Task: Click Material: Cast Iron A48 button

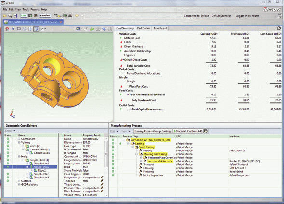Action: tap(188, 131)
